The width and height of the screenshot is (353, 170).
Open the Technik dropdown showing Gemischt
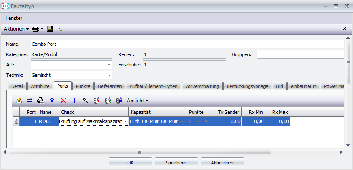(x=109, y=75)
